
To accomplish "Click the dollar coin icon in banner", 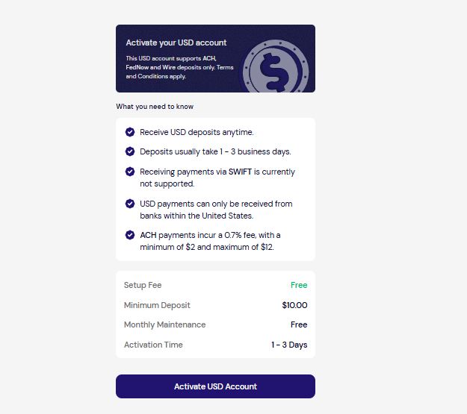I will (x=276, y=68).
